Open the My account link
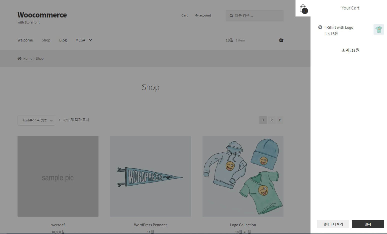387x234 pixels. pyautogui.click(x=203, y=15)
